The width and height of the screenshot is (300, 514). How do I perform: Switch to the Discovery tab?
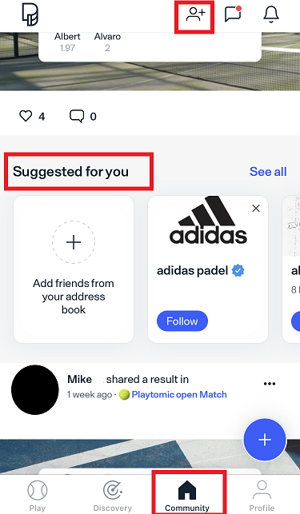pyautogui.click(x=113, y=496)
